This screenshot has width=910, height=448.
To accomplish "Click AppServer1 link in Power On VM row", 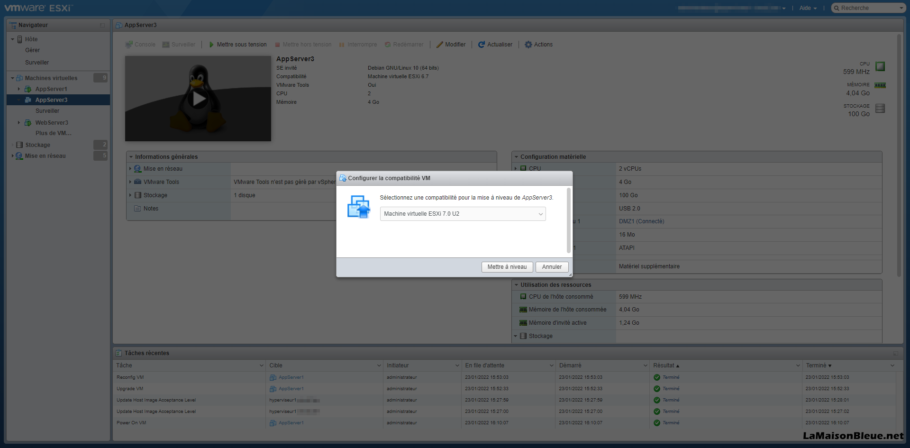I will tap(291, 423).
